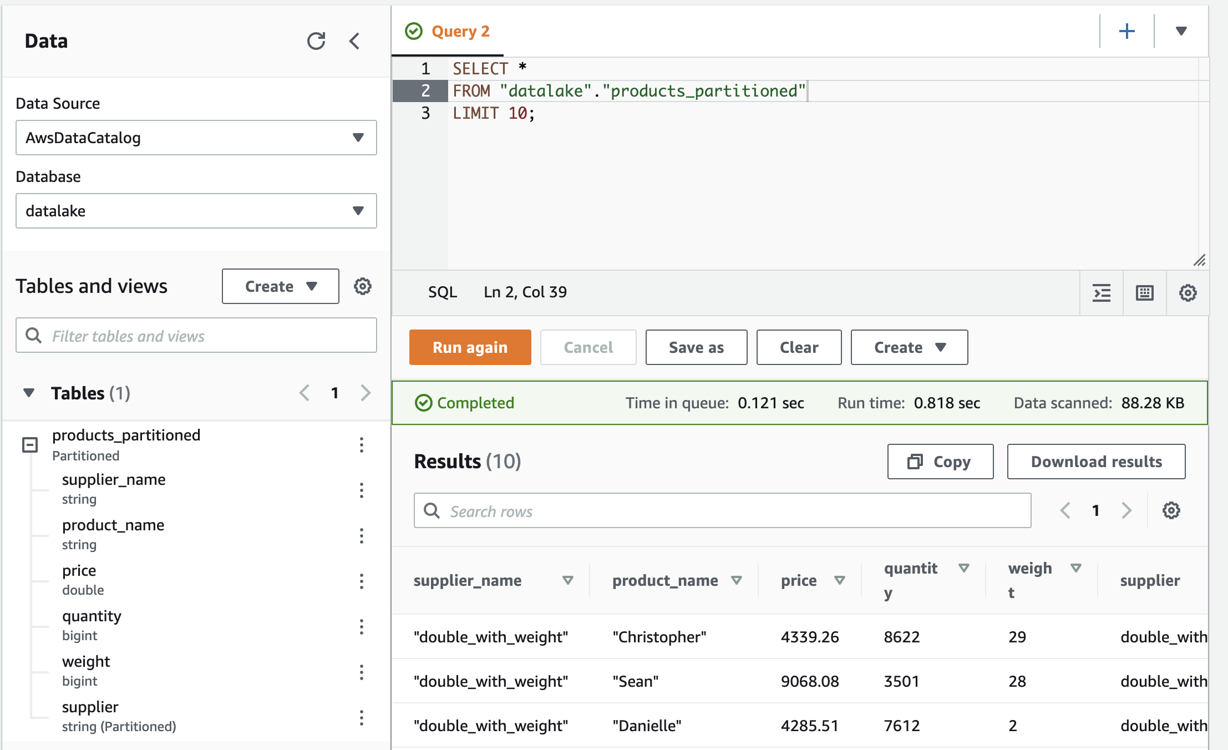Sort results by supplier_name column
This screenshot has height=750, width=1228.
point(567,580)
